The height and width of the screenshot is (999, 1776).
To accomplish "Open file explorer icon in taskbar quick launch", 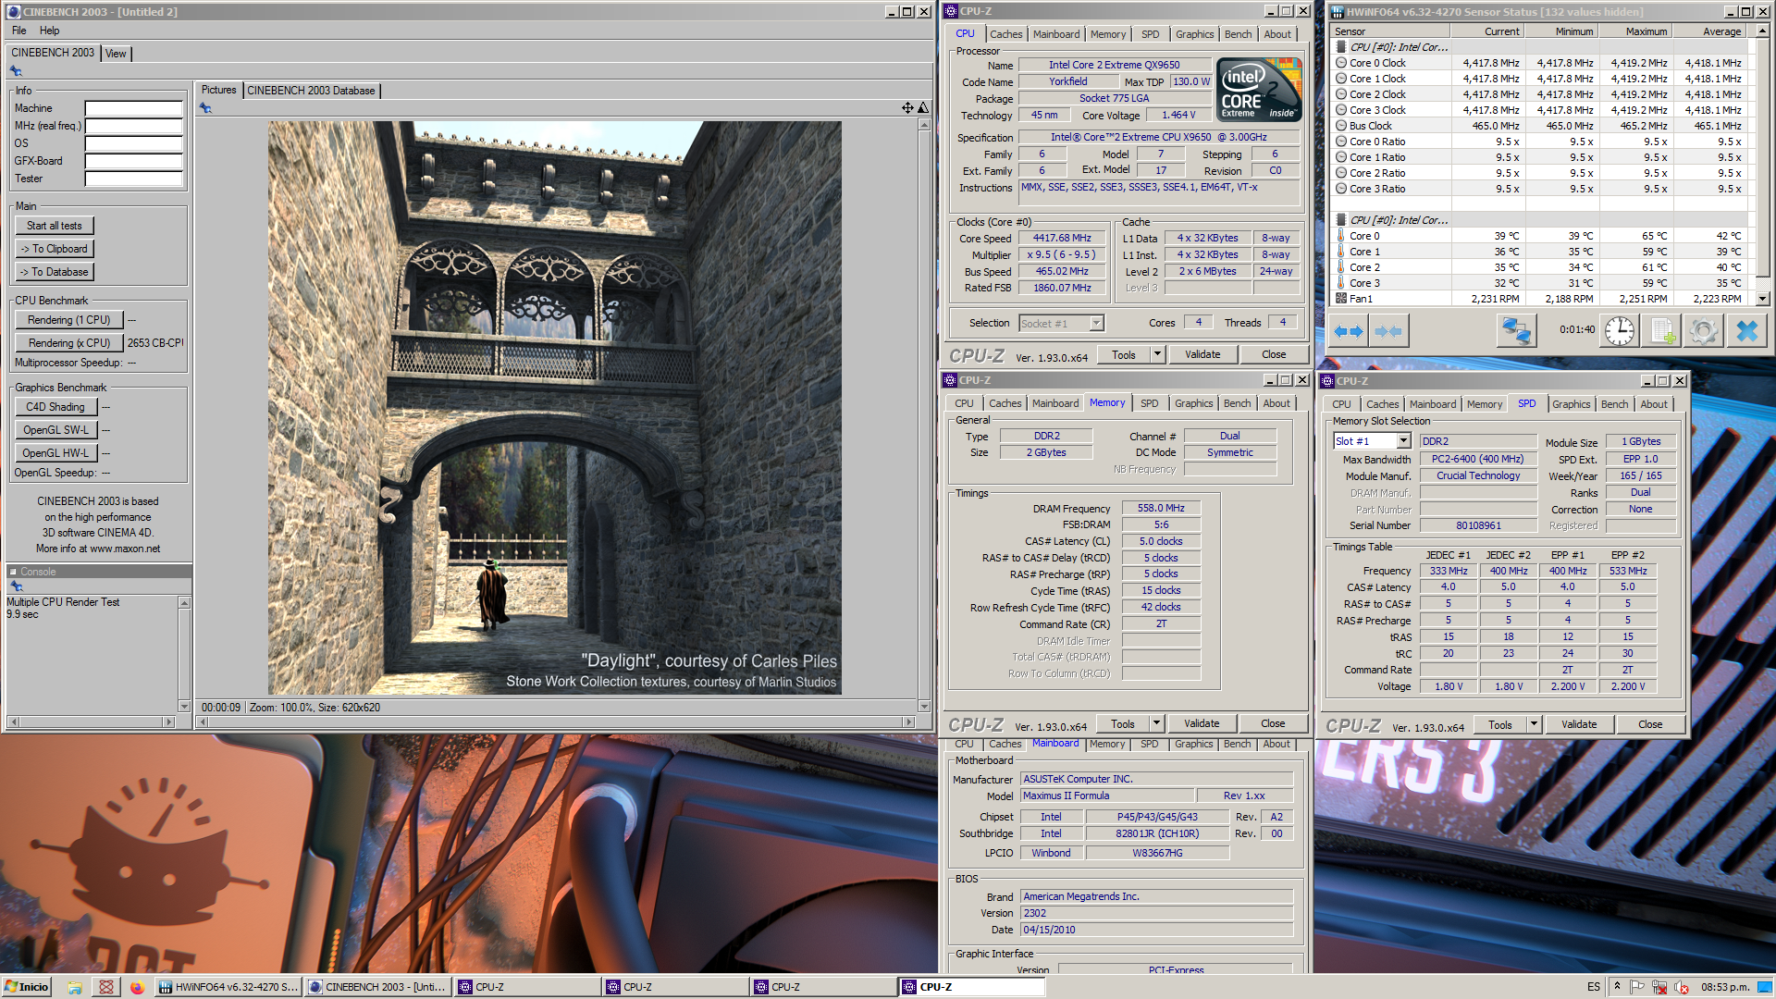I will 75,987.
